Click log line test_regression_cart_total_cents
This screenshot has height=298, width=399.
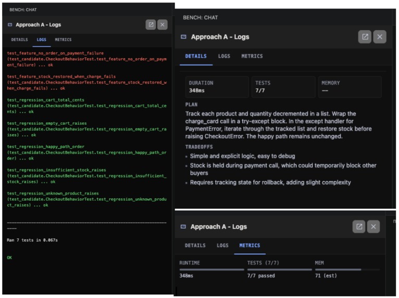pyautogui.click(x=86, y=106)
